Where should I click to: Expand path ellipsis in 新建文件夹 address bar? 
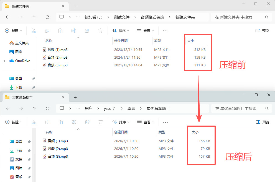point(78,17)
